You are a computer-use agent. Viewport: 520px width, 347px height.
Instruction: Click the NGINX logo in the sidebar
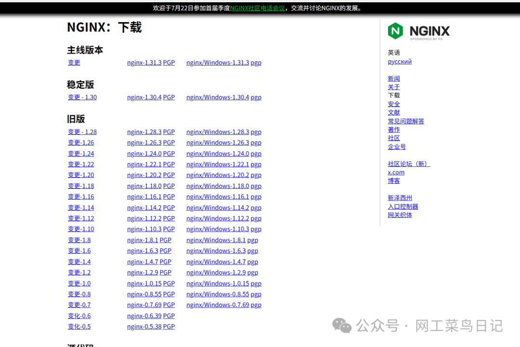419,31
